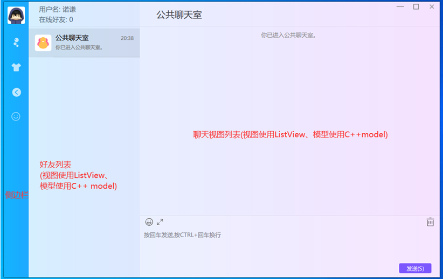Expand the input area with arrows icon
Screen dimensions: 443x279
point(160,222)
